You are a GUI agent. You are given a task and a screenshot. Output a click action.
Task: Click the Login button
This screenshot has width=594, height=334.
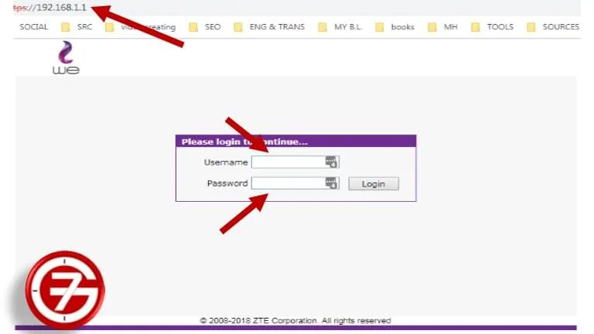pyautogui.click(x=374, y=184)
